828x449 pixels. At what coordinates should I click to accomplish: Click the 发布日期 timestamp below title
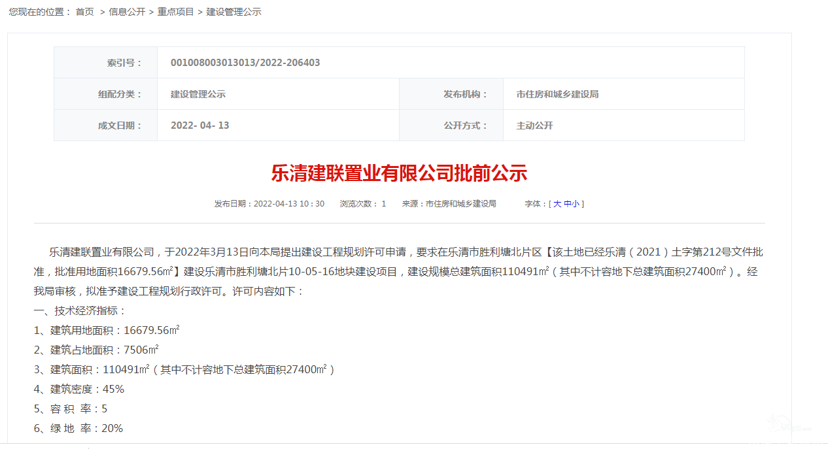pos(269,204)
